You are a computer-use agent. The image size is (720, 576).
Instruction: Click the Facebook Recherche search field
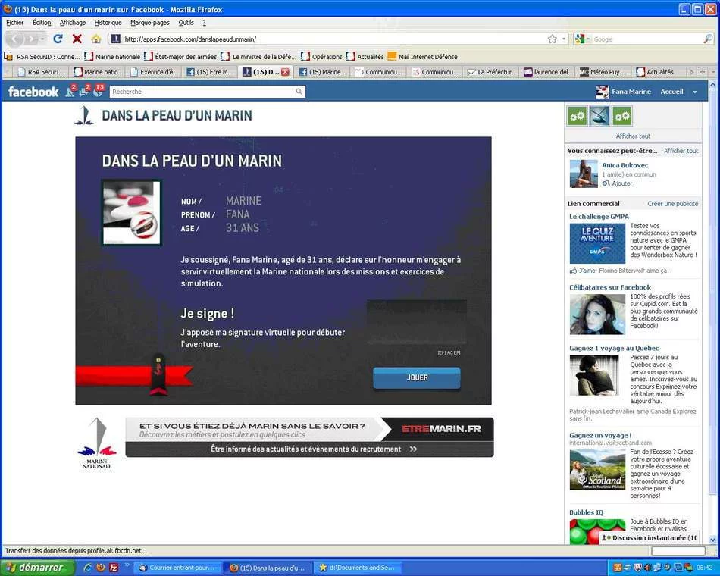coord(201,92)
